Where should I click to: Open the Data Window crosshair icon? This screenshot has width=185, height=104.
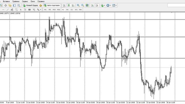pyautogui.click(x=5, y=5)
